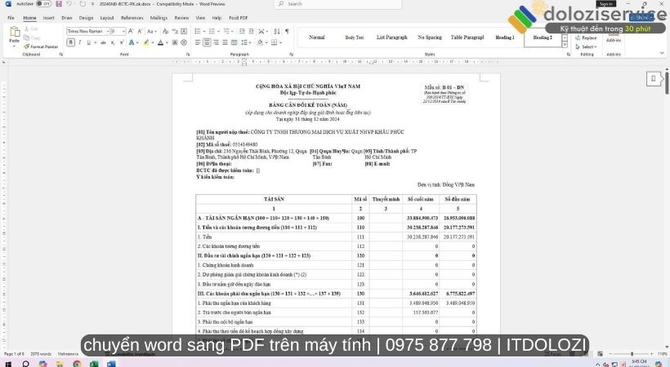Apply the Text Effects style
Image resolution: width=670 pixels, height=367 pixels.
click(x=132, y=42)
